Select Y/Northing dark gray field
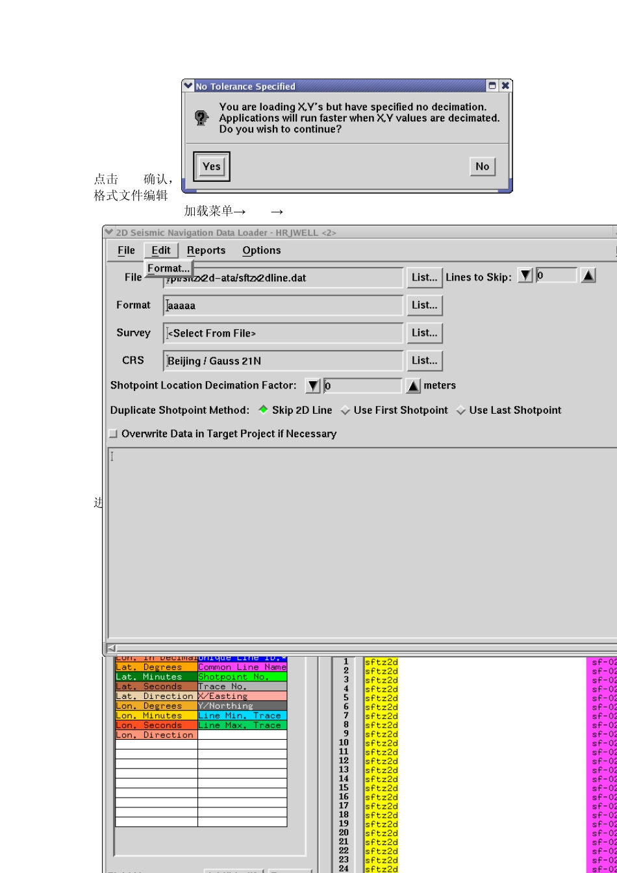This screenshot has height=873, width=617. [242, 706]
